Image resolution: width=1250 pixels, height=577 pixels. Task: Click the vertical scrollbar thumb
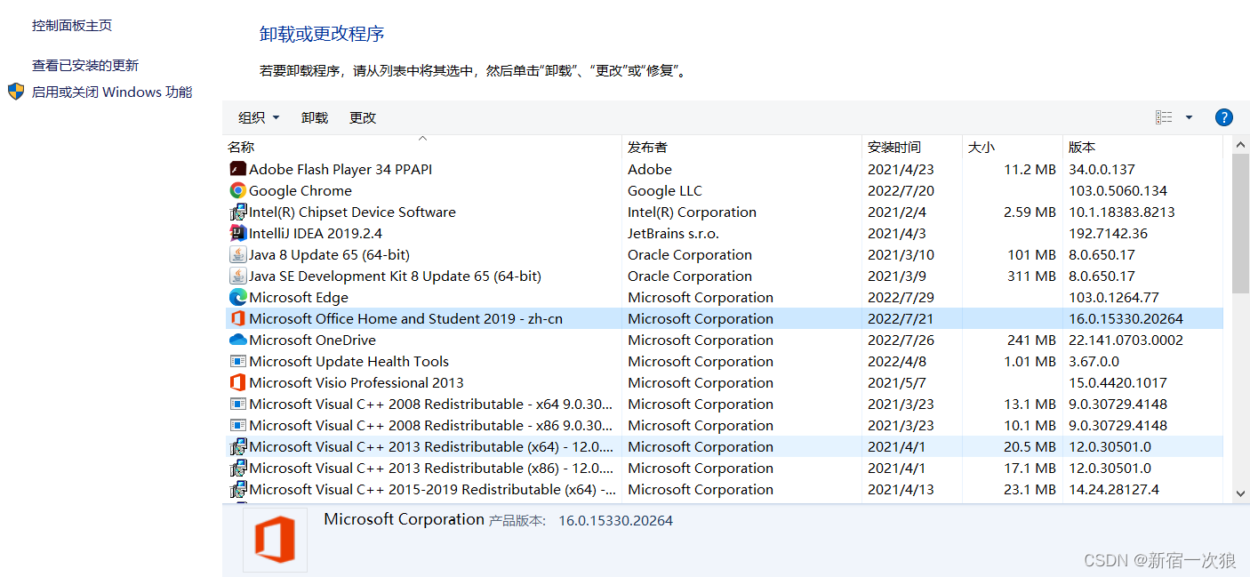(1240, 223)
